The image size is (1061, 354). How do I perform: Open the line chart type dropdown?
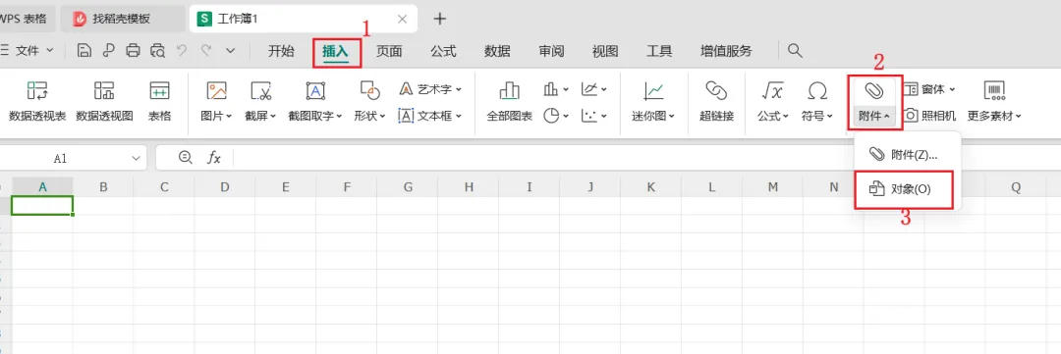tap(594, 89)
